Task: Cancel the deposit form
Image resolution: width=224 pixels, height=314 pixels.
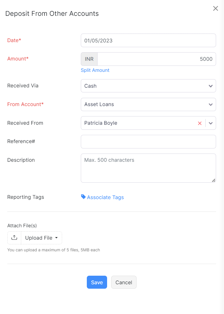Action: click(124, 282)
